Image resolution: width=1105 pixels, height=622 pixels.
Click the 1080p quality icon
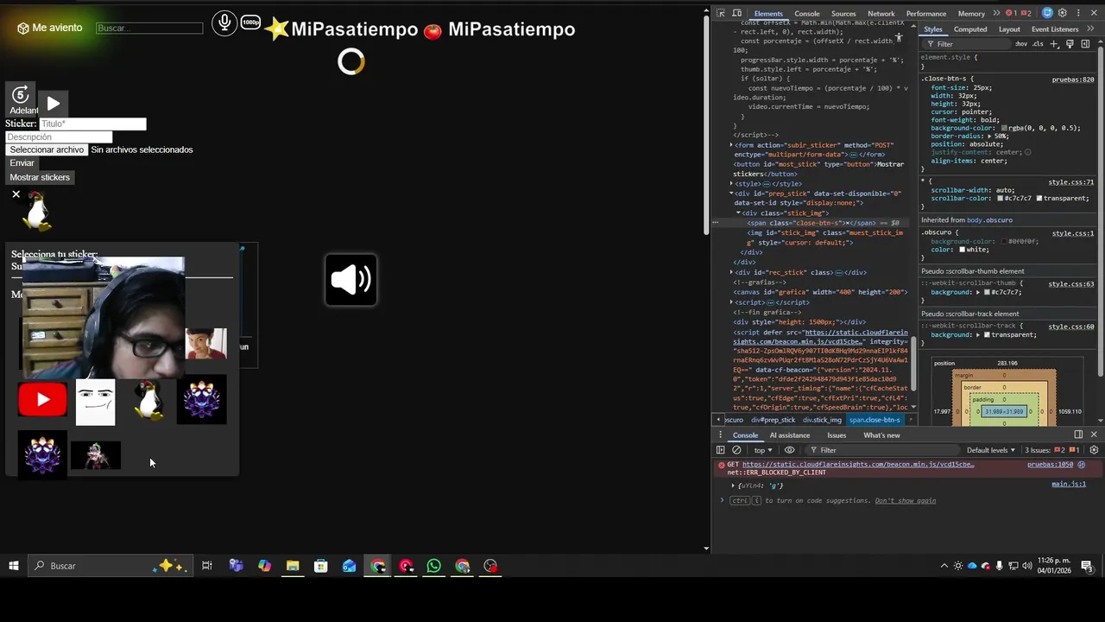[250, 22]
